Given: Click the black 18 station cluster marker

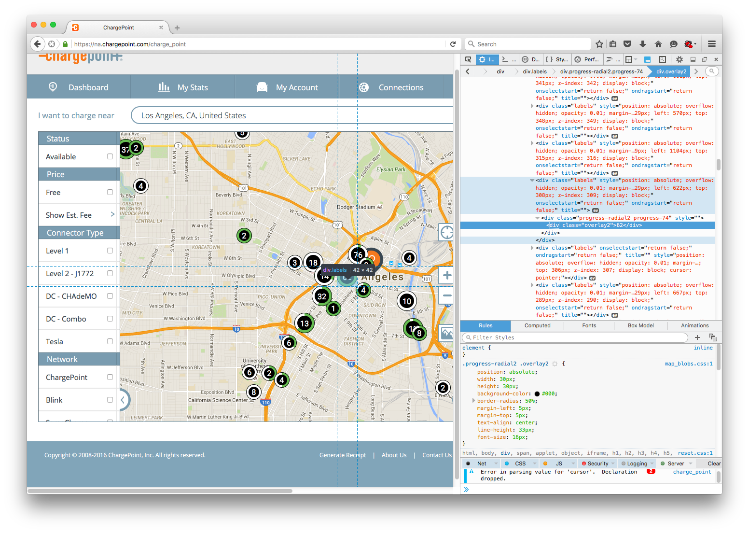Looking at the screenshot, I should click(x=313, y=263).
